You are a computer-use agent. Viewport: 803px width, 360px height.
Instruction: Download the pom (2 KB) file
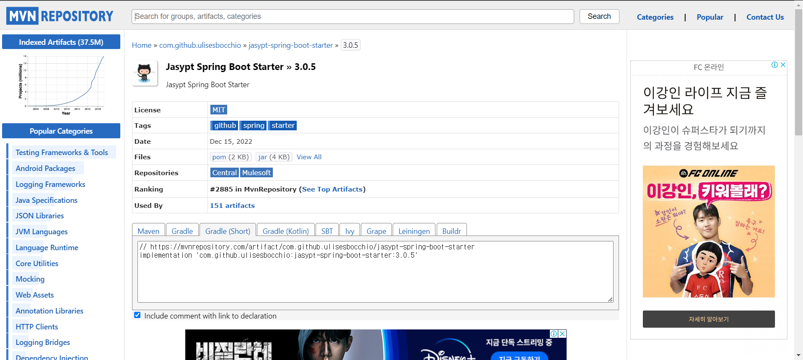coord(231,157)
